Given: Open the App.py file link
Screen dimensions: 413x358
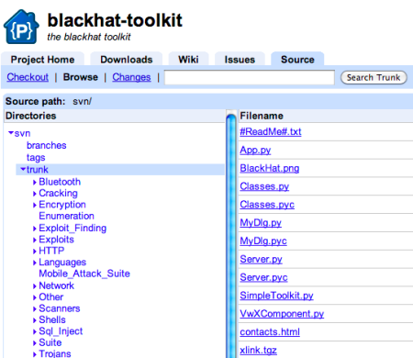Looking at the screenshot, I should (255, 151).
